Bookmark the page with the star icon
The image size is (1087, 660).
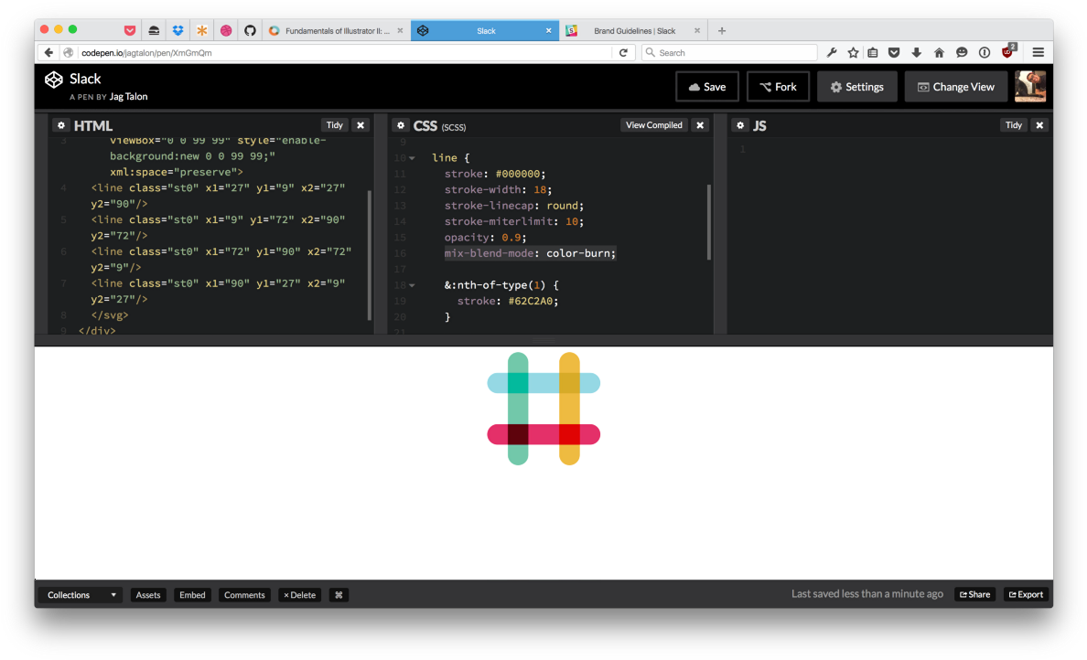coord(854,52)
